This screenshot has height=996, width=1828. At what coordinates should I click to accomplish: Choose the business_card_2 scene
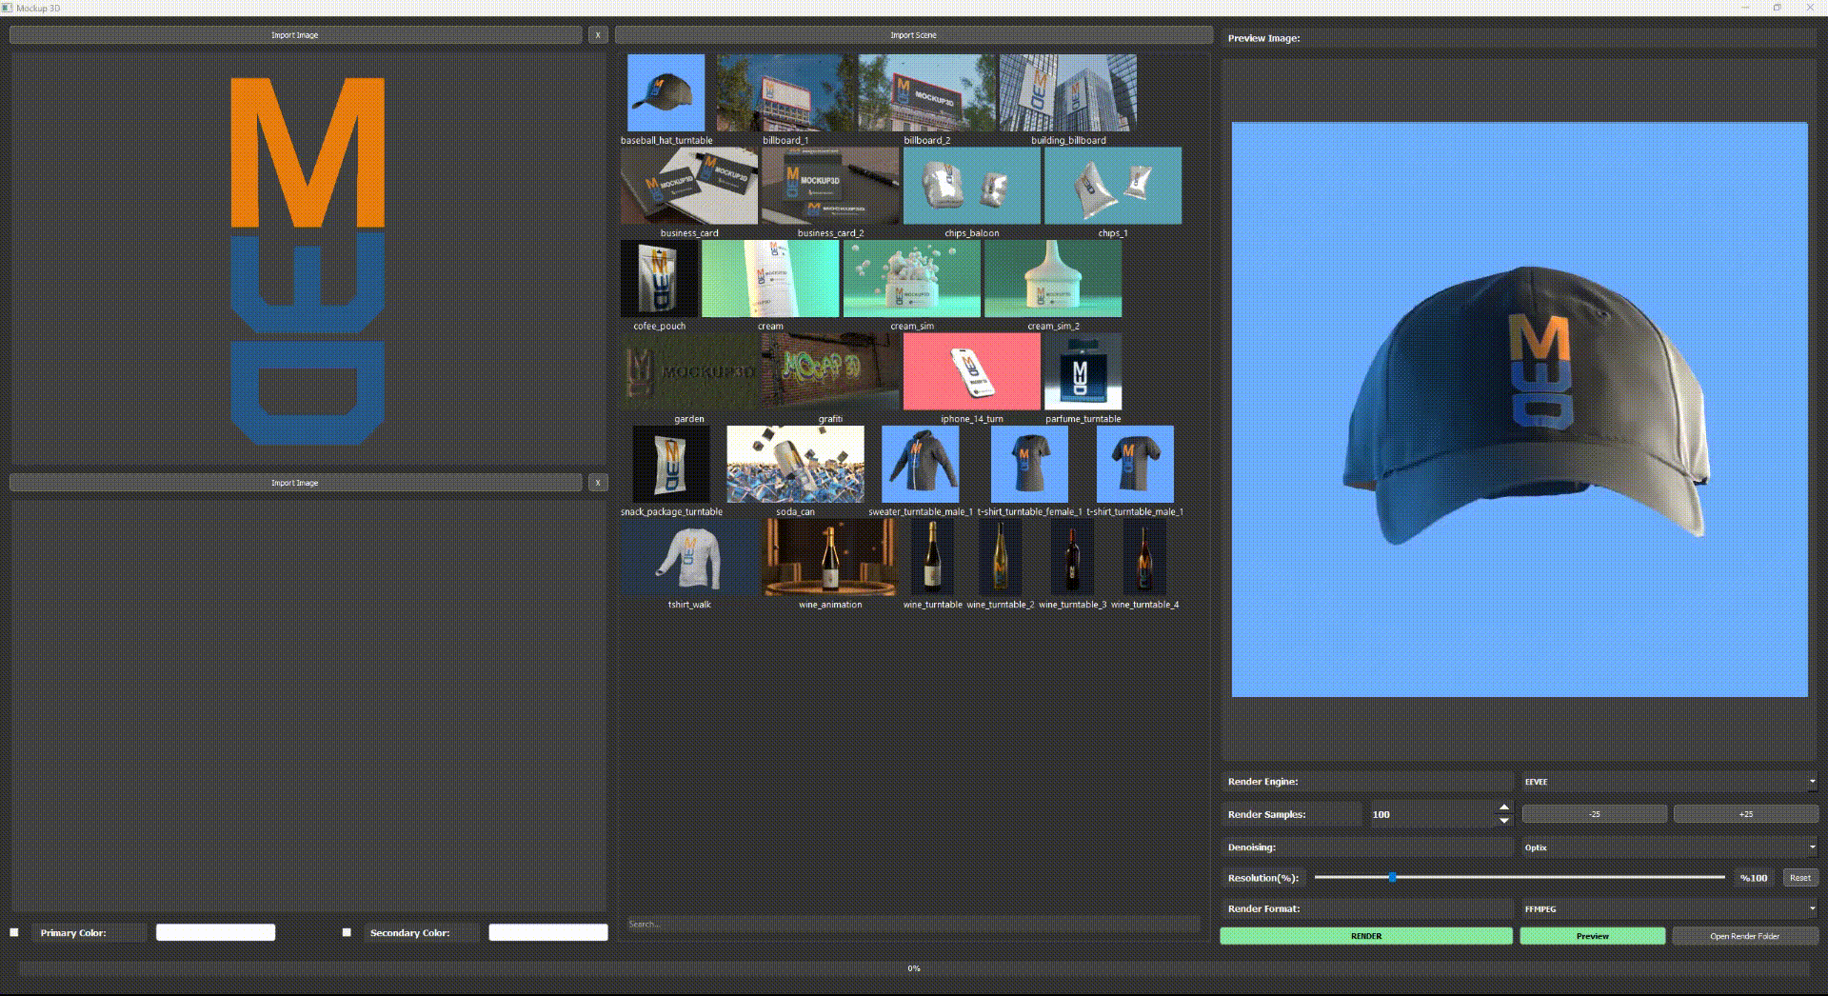click(x=830, y=186)
